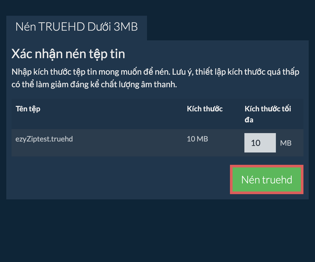Click the Kích thước tối đa column header
The height and width of the screenshot is (262, 315).
268,114
